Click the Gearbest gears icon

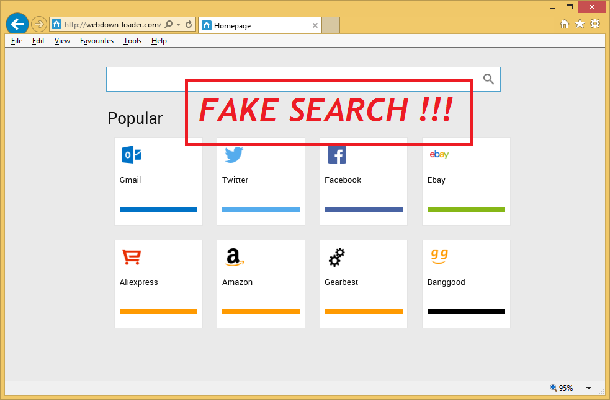click(336, 257)
